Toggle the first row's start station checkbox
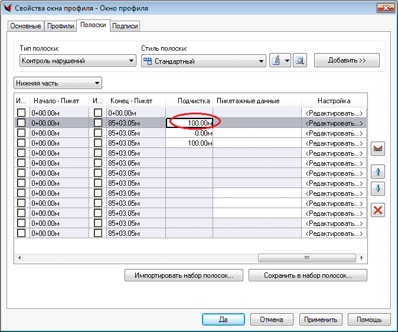Screen dimensions: 398x332 [x=21, y=113]
